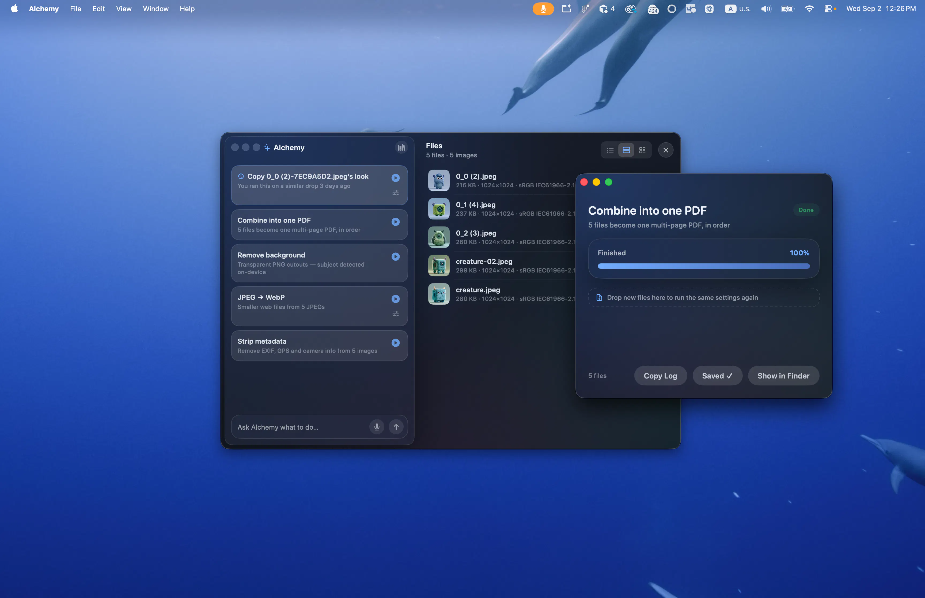Viewport: 925px width, 598px height.
Task: Click the finished progress bar
Action: click(703, 266)
